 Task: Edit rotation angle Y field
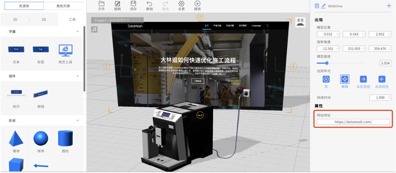pos(354,49)
